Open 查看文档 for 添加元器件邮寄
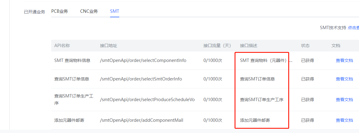359x133 pixels. coord(344,120)
